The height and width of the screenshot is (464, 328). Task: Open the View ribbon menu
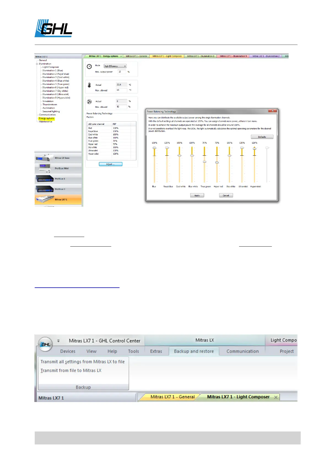click(x=91, y=351)
